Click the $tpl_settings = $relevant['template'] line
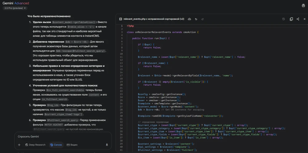The height and width of the screenshot is (153, 308). click(164, 147)
